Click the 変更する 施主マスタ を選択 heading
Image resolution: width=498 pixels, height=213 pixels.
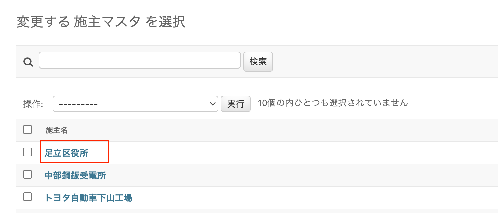pos(101,22)
